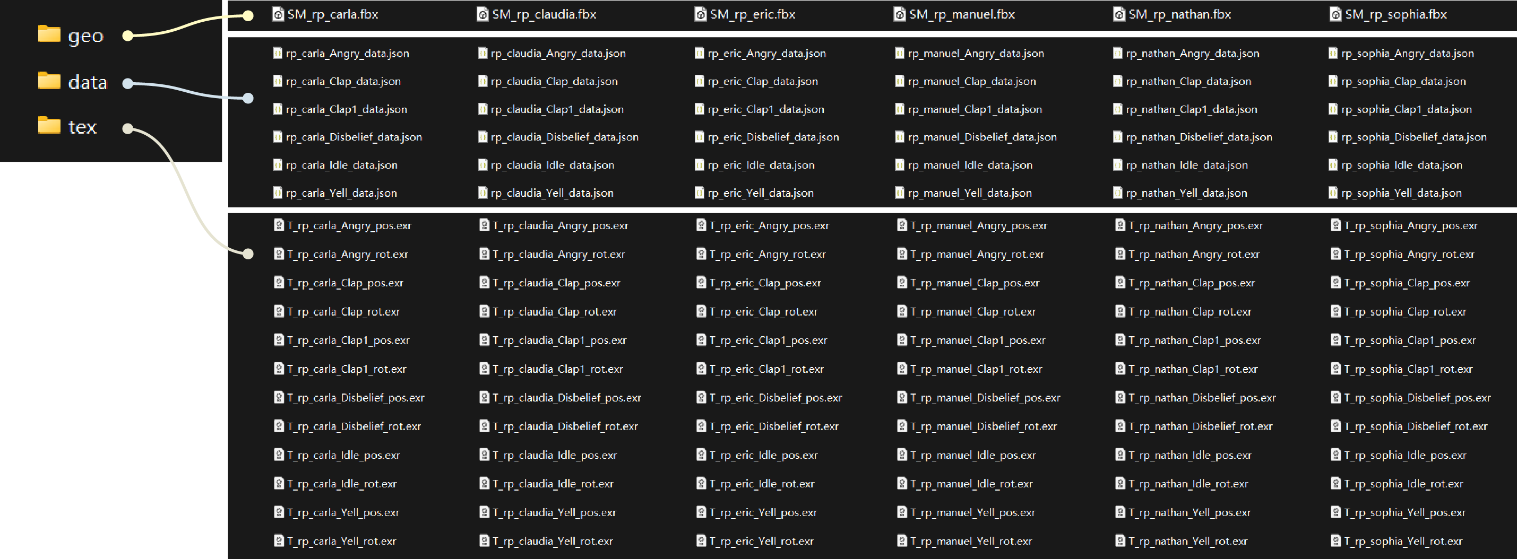Select the SM_rp_sophia.fbx file icon
1517x559 pixels.
[1335, 14]
